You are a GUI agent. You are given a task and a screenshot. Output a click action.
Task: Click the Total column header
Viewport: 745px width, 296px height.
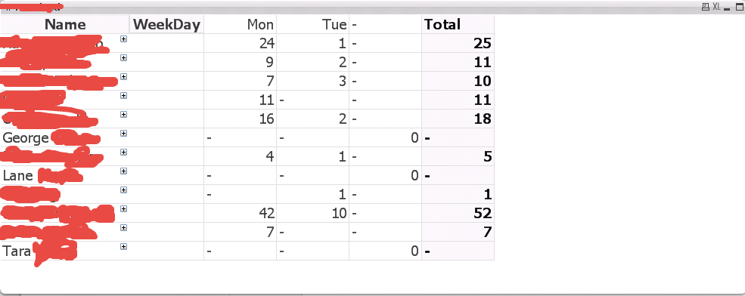click(458, 24)
